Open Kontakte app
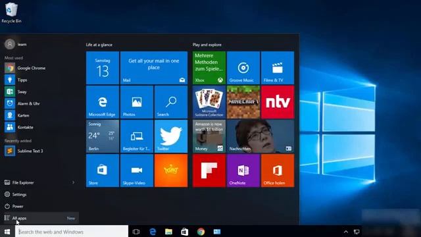Image resolution: width=421 pixels, height=237 pixels. click(40, 127)
